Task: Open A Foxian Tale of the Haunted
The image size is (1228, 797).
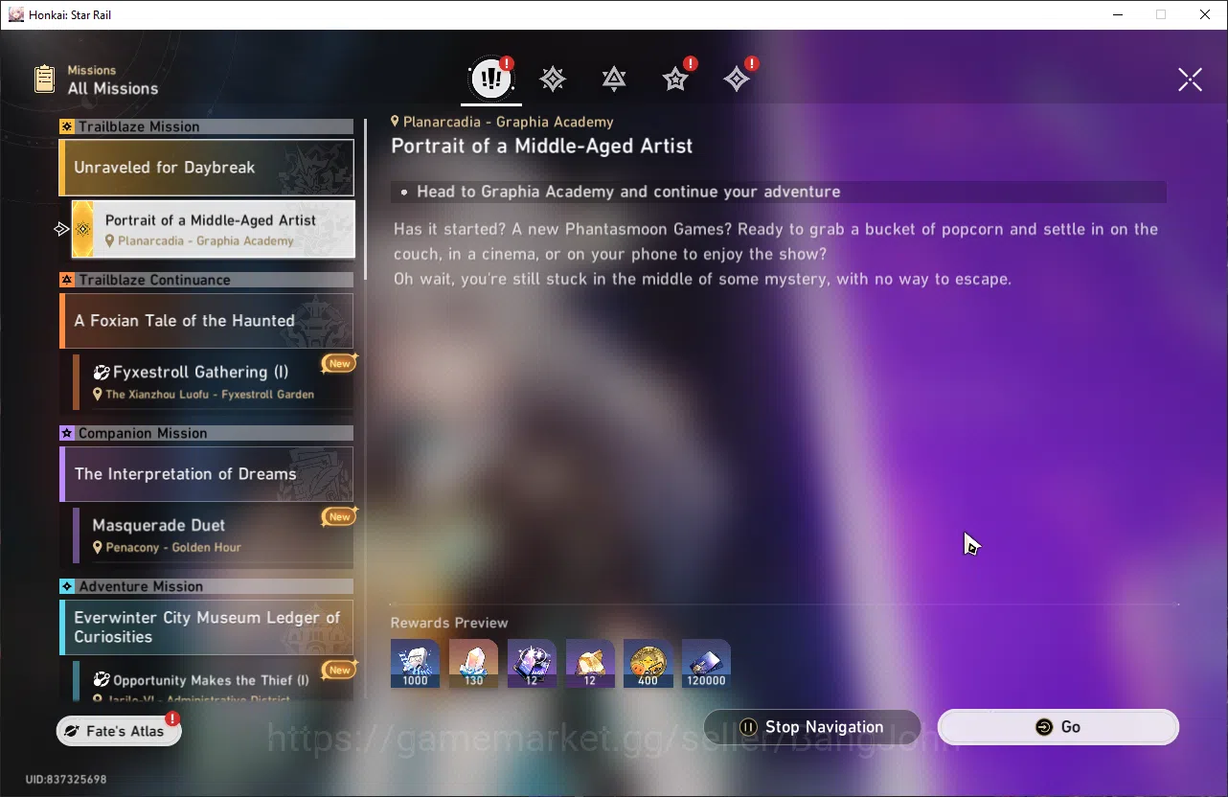Action: coord(206,321)
